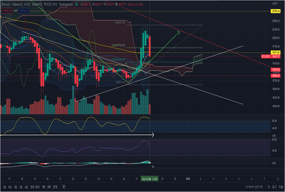Select the 1해 time range

tap(43, 187)
